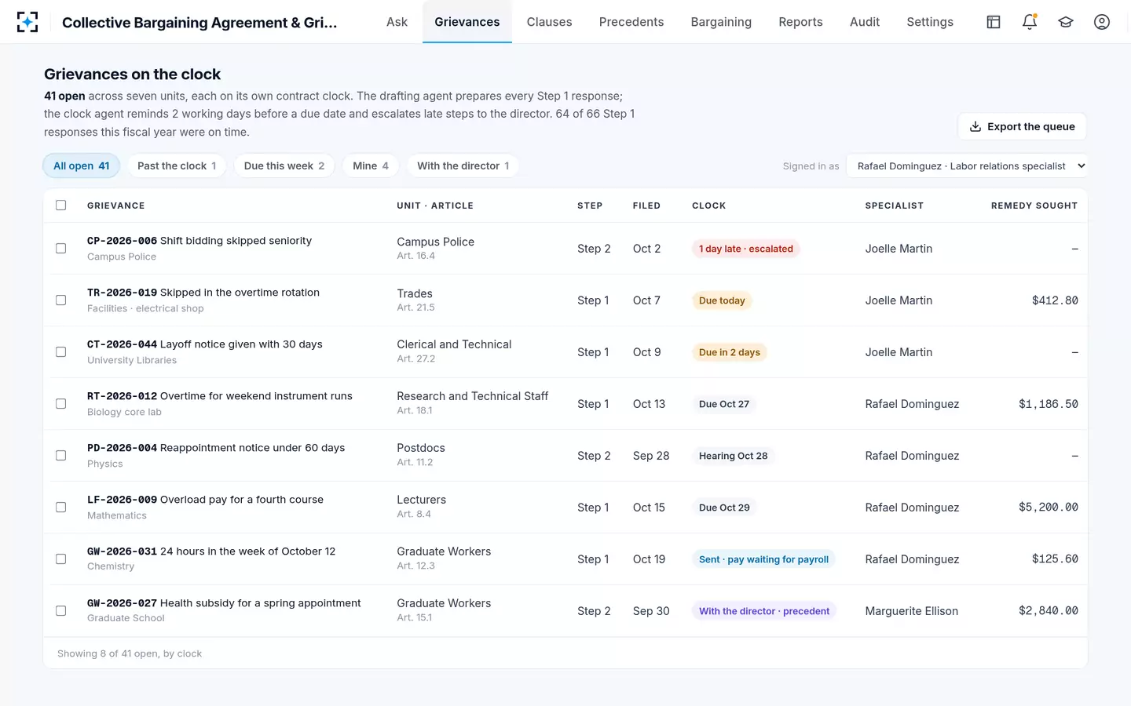Click the app logo icon
1131x706 pixels.
pos(27,22)
